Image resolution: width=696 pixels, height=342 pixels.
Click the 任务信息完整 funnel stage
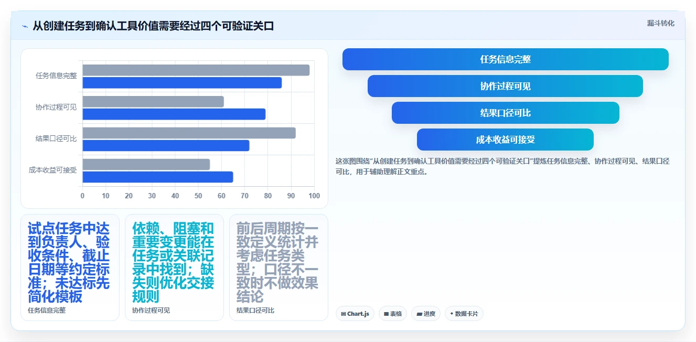click(506, 59)
